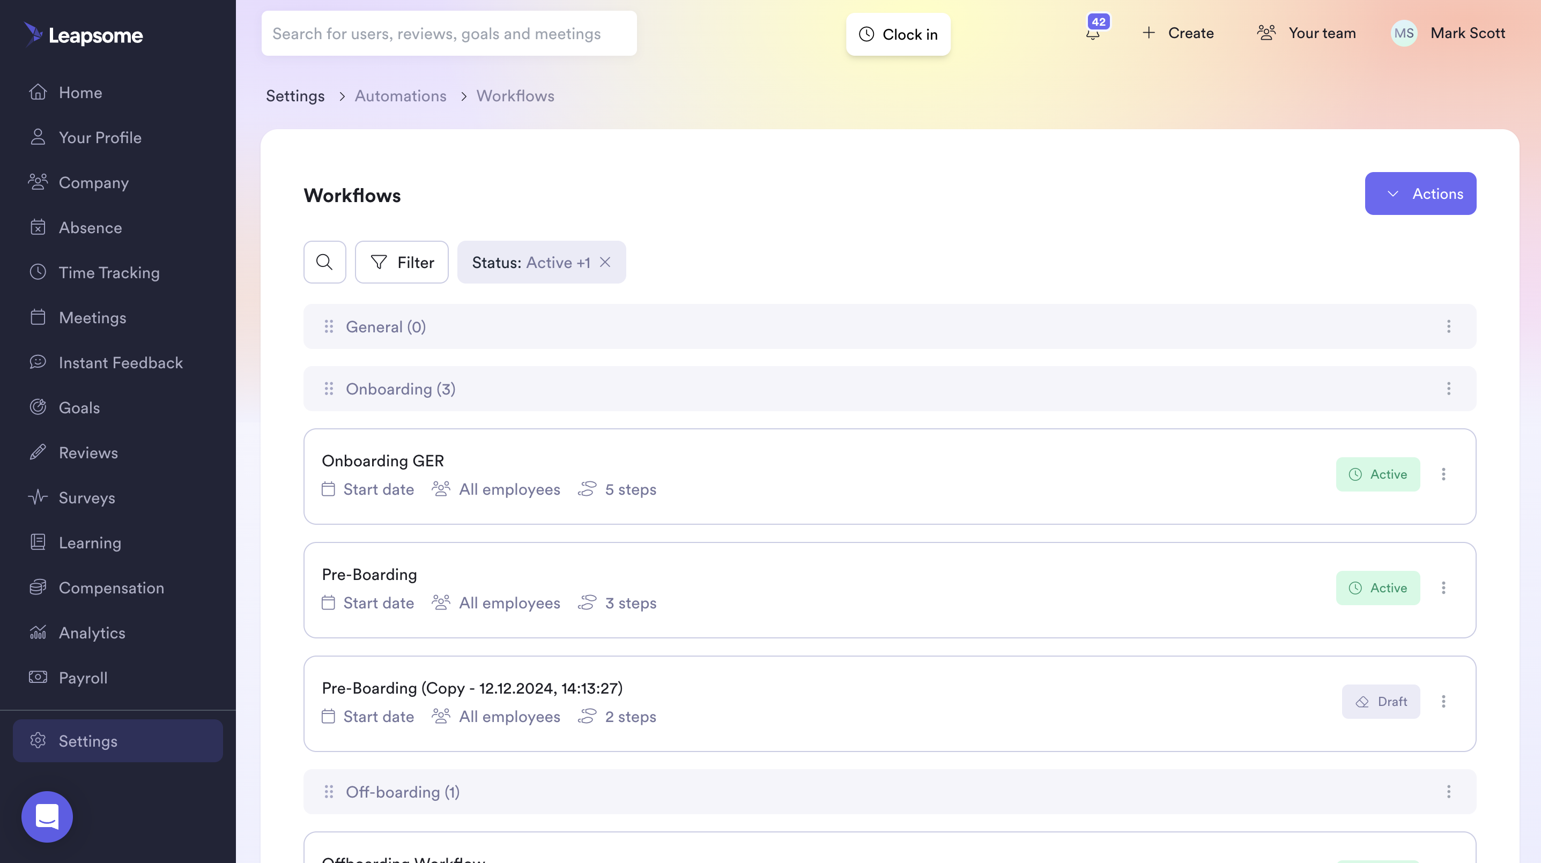
Task: Click the Reviews pencil icon
Action: tap(38, 452)
